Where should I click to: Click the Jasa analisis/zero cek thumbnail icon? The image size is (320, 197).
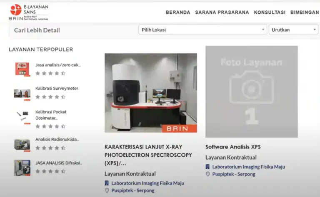click(22, 69)
